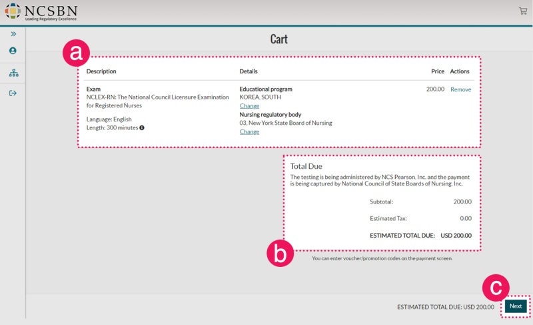Click the Subtotal label
Screen dimensions: 533x325
coord(381,202)
